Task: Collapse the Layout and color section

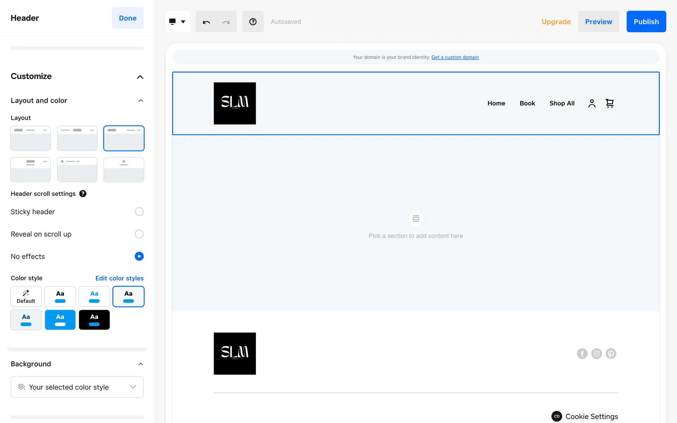Action: pyautogui.click(x=141, y=100)
